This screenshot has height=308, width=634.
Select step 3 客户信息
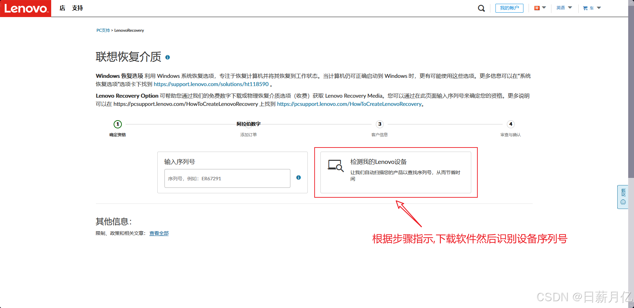pyautogui.click(x=379, y=128)
